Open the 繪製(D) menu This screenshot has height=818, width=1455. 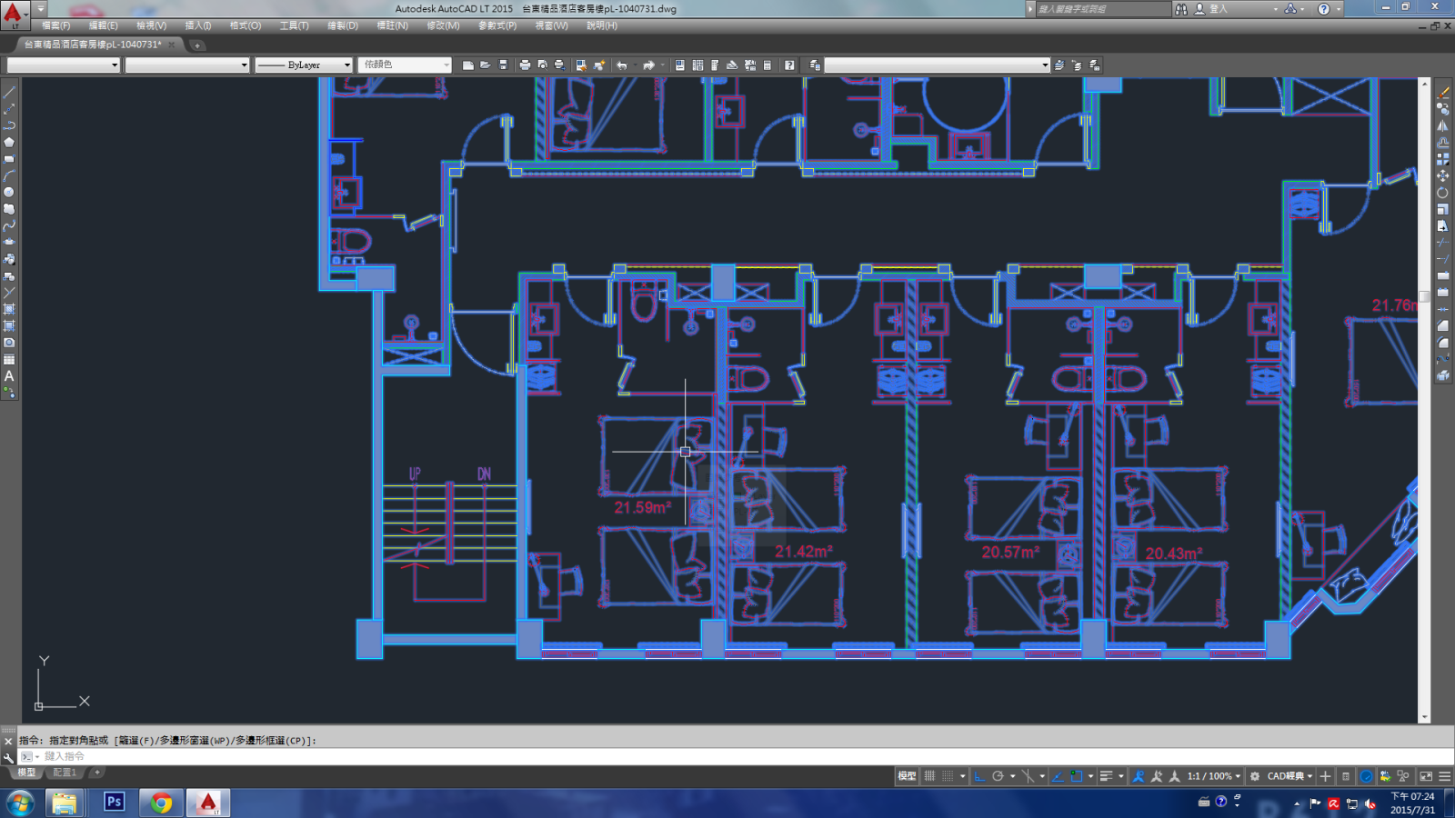click(x=343, y=25)
